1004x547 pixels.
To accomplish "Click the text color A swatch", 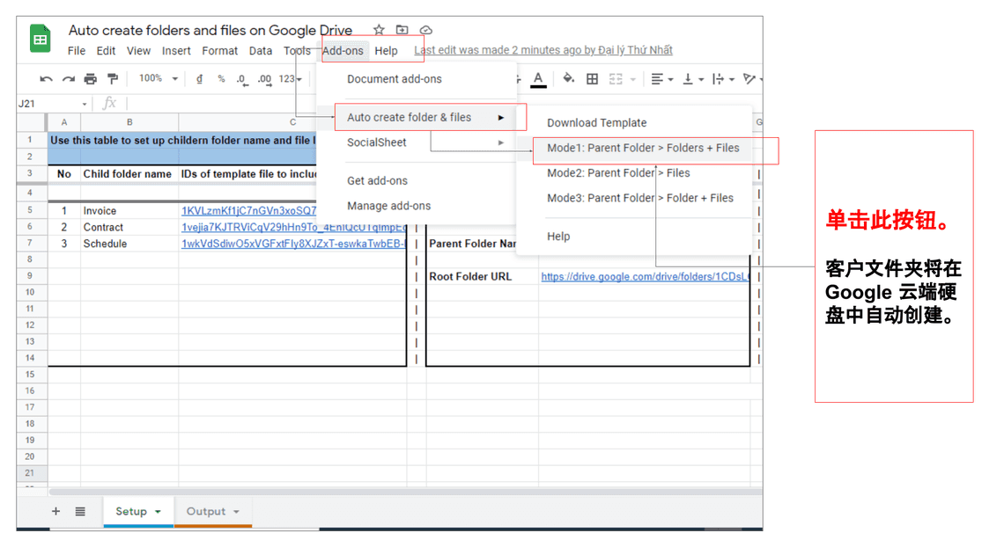I will click(x=538, y=79).
